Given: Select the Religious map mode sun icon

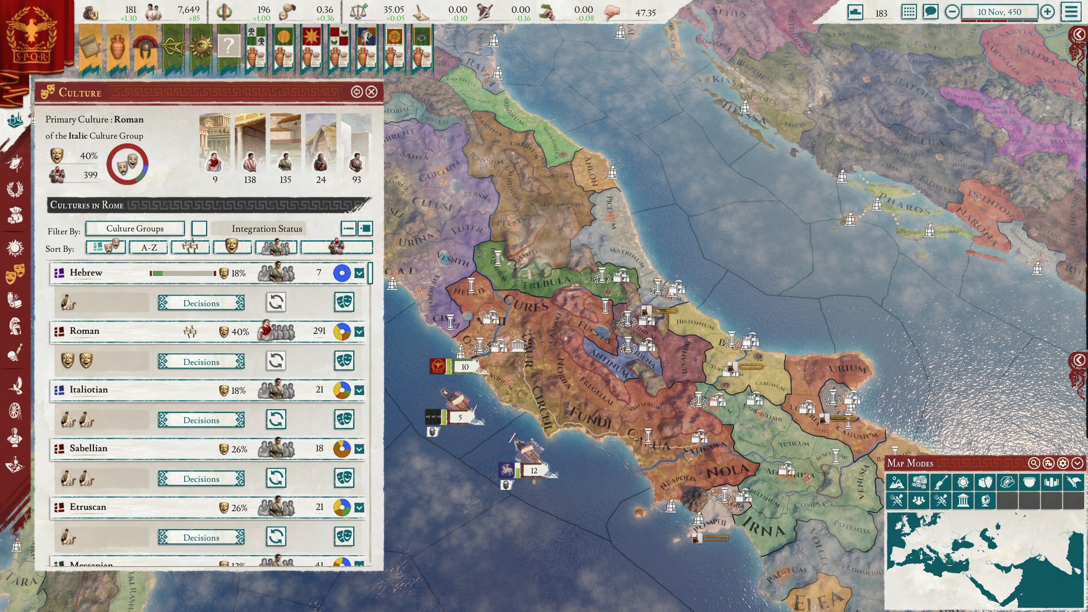Looking at the screenshot, I should (962, 482).
